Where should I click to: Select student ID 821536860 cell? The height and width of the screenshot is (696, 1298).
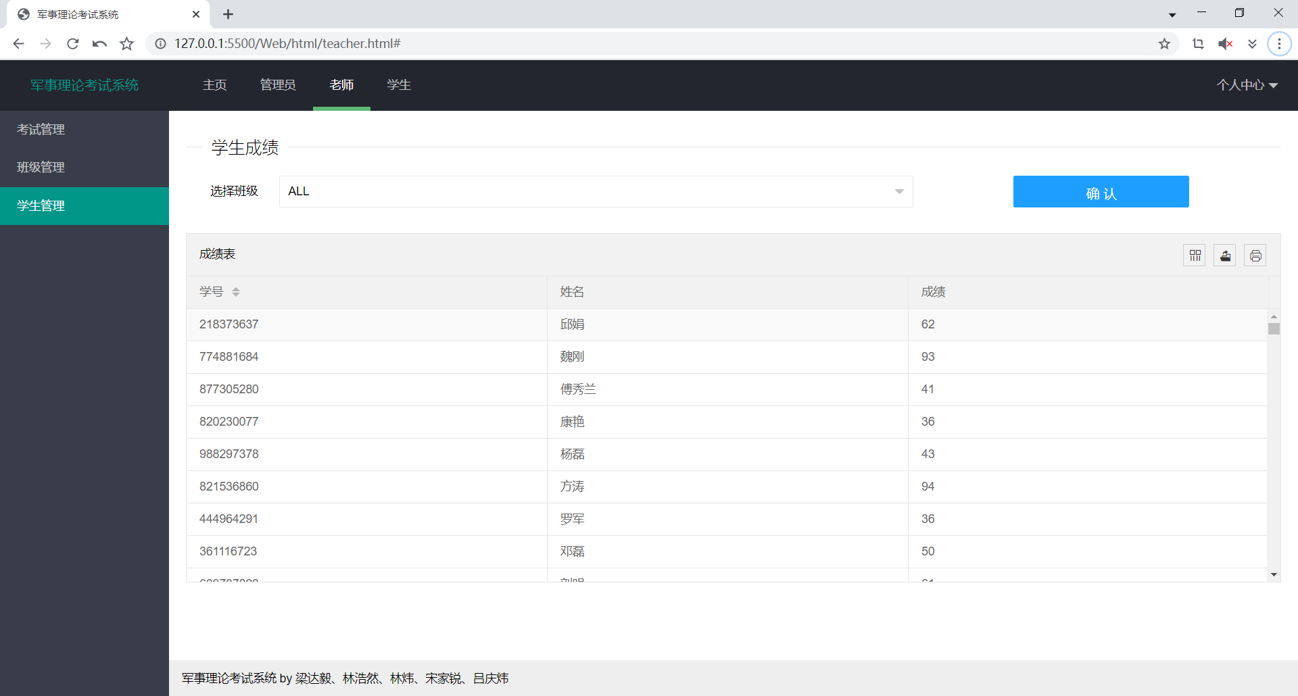(366, 487)
